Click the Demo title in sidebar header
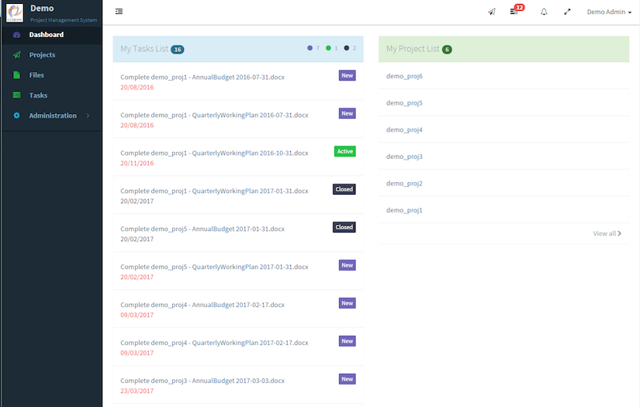The image size is (640, 407). point(42,9)
